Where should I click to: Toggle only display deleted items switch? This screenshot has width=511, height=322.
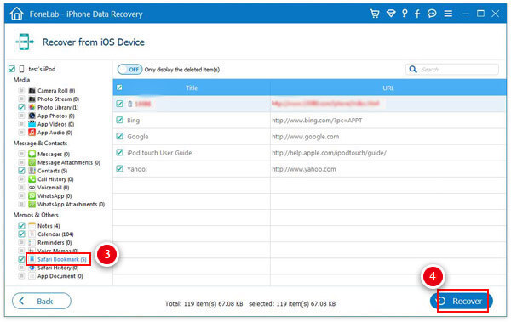pos(129,70)
